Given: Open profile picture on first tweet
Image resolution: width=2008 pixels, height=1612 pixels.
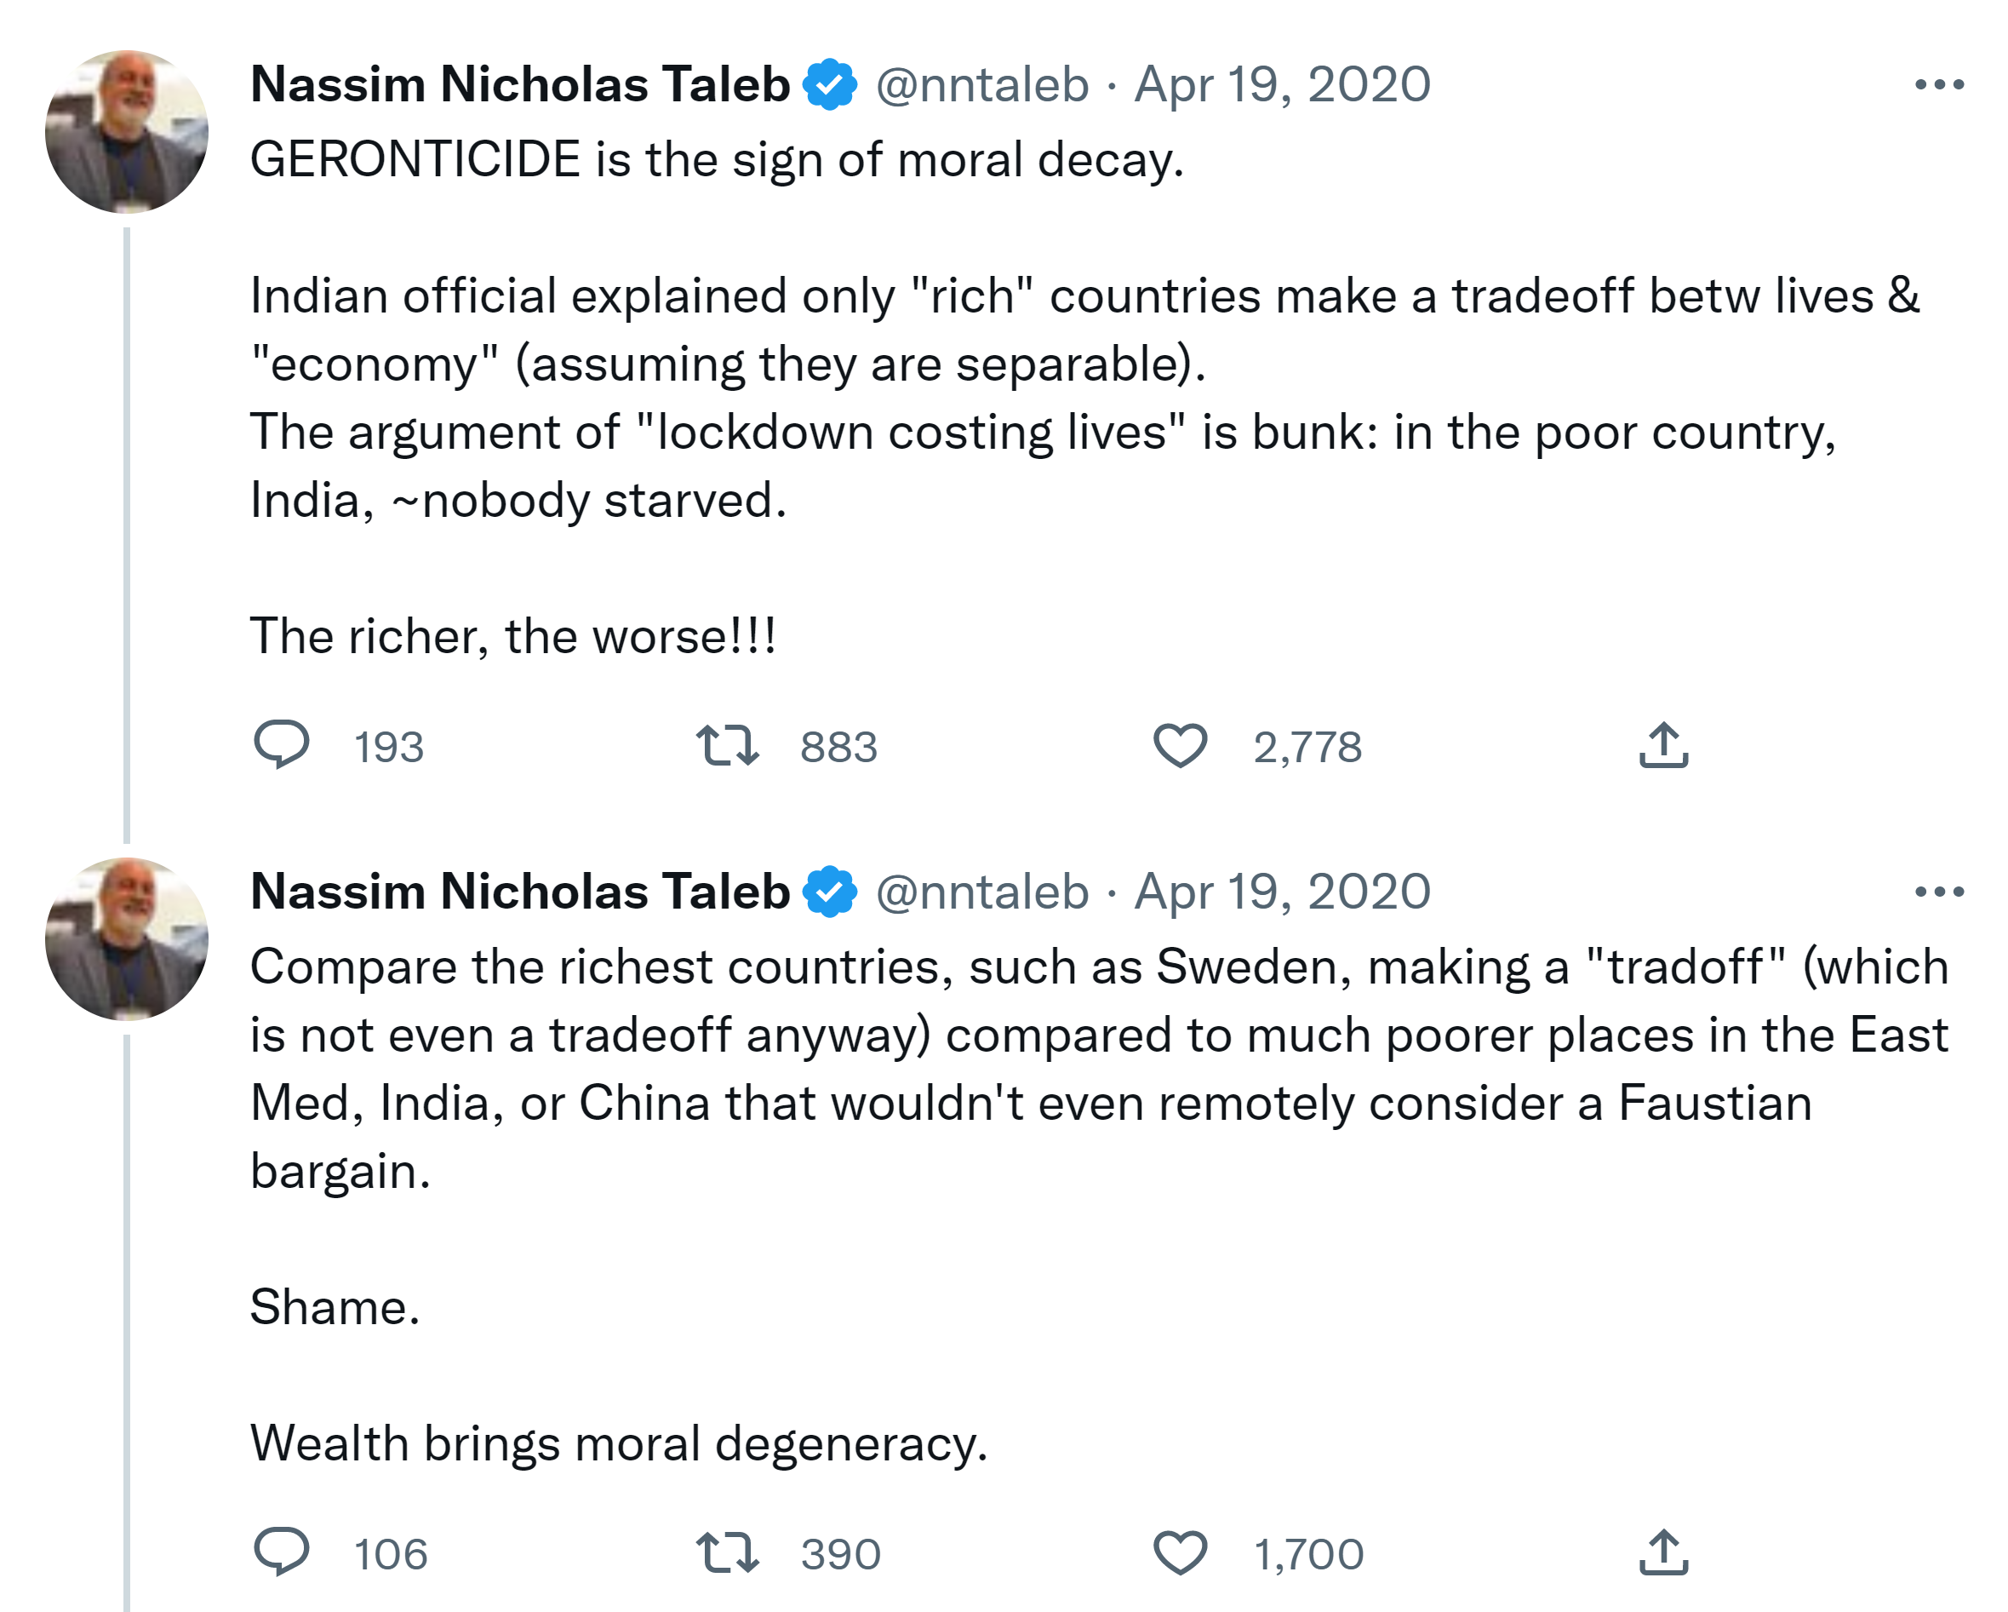Looking at the screenshot, I should coord(127,131).
